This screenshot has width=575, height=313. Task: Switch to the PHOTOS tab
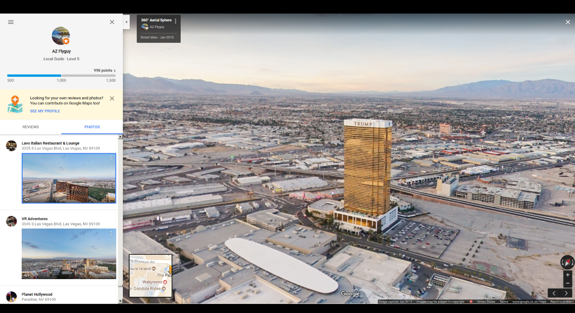[x=92, y=127]
